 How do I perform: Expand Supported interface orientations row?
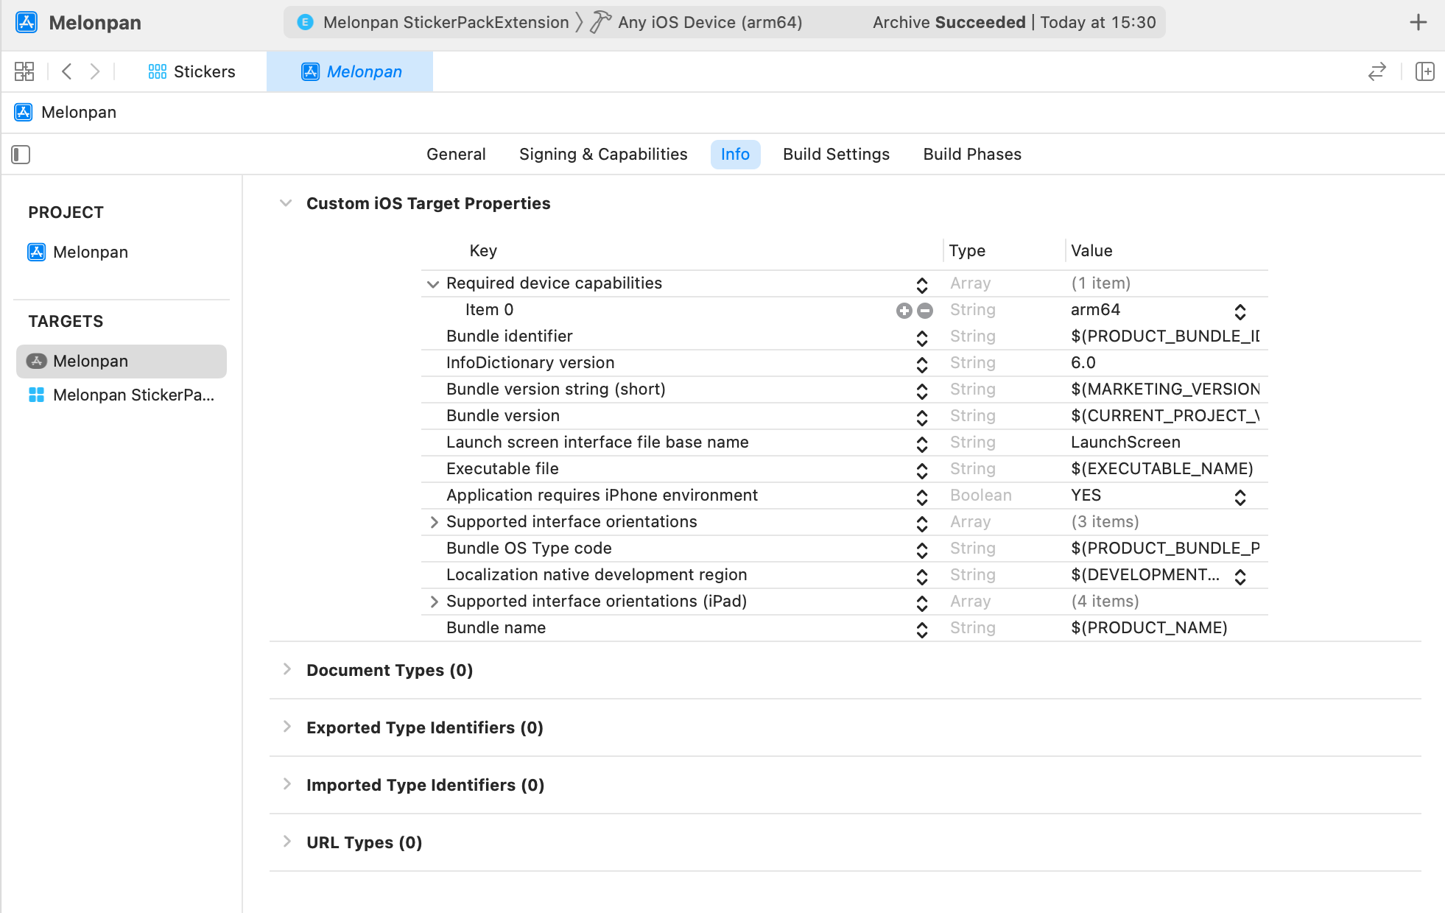[x=434, y=522]
